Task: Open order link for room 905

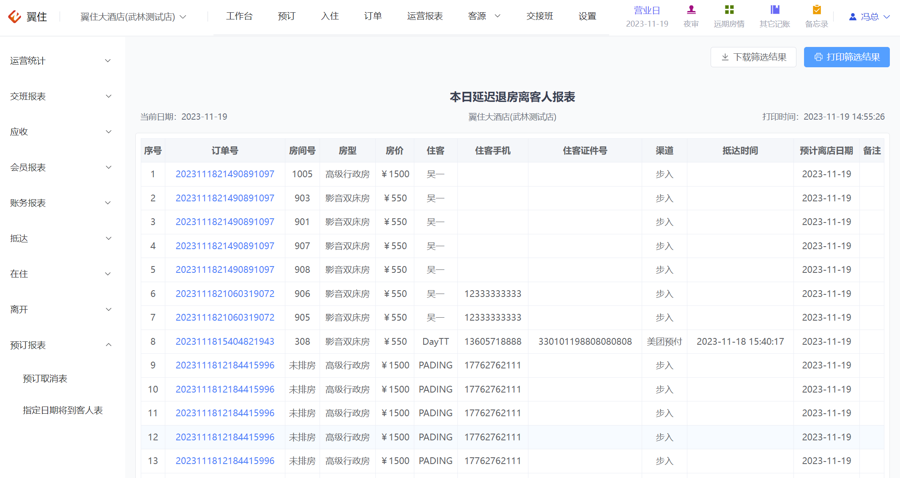Action: (225, 317)
